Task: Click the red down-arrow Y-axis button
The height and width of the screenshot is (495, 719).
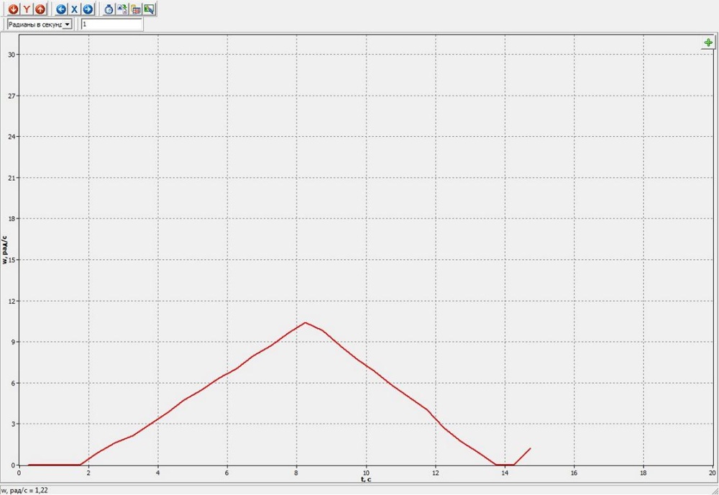Action: pyautogui.click(x=13, y=9)
